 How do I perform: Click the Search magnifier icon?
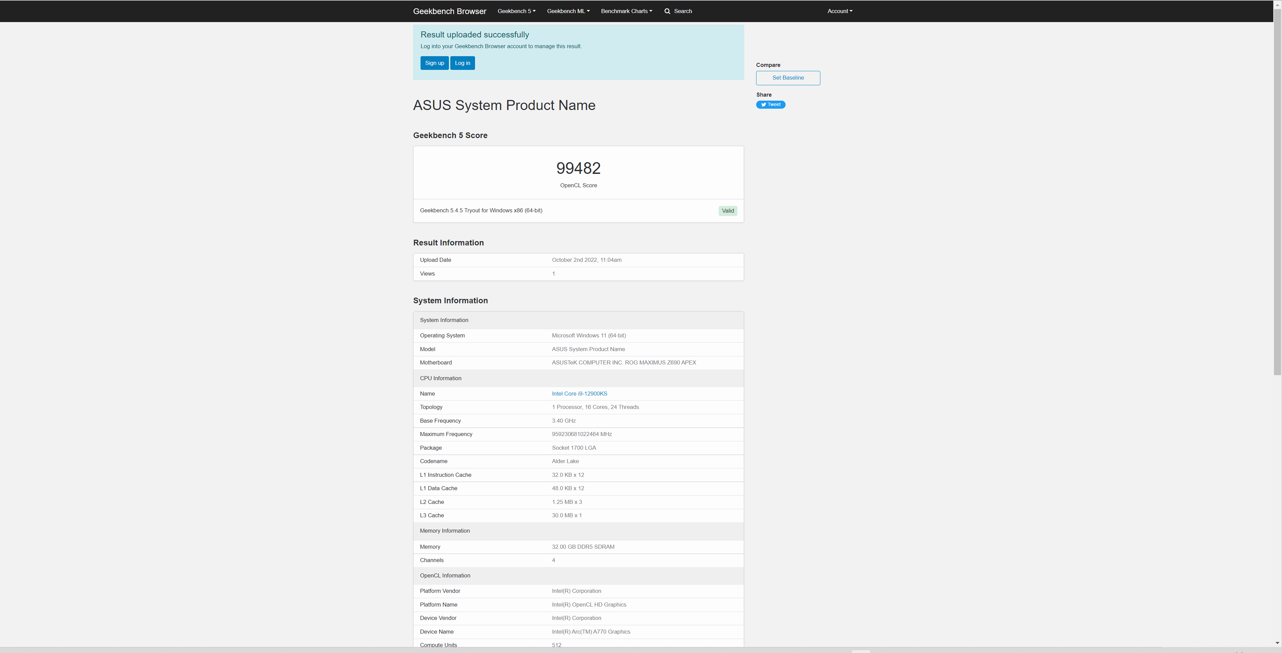coord(667,11)
